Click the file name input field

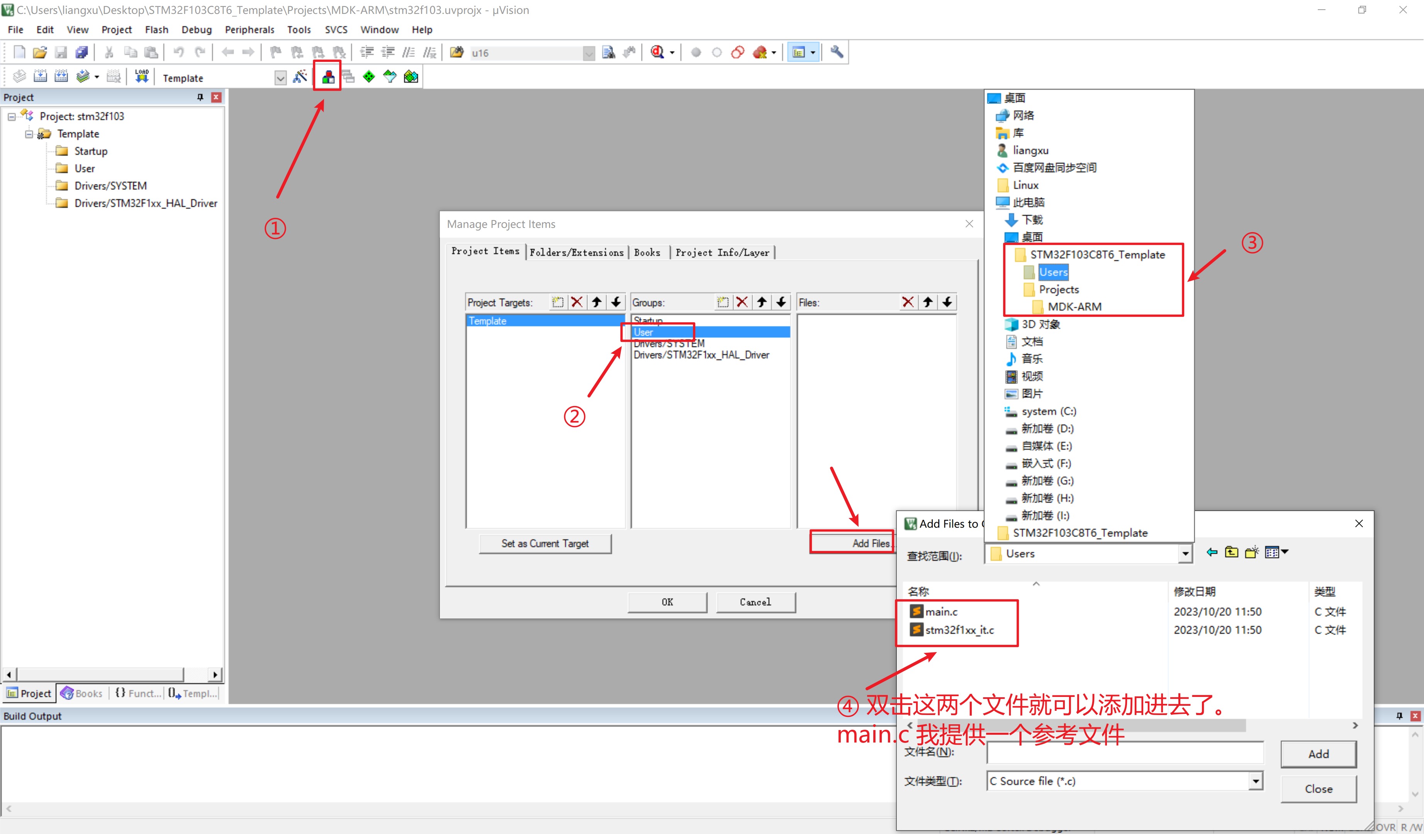(x=1125, y=752)
